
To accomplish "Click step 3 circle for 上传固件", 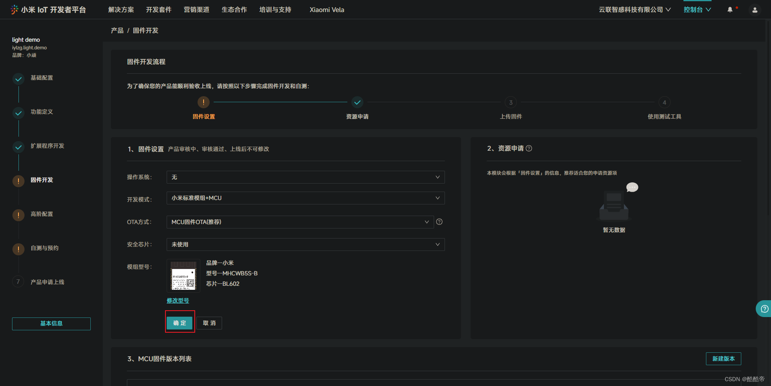I will pos(511,102).
